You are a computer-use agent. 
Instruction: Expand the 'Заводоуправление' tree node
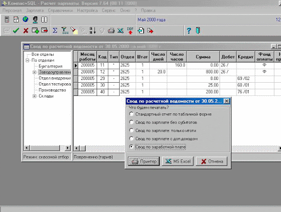point(34,72)
